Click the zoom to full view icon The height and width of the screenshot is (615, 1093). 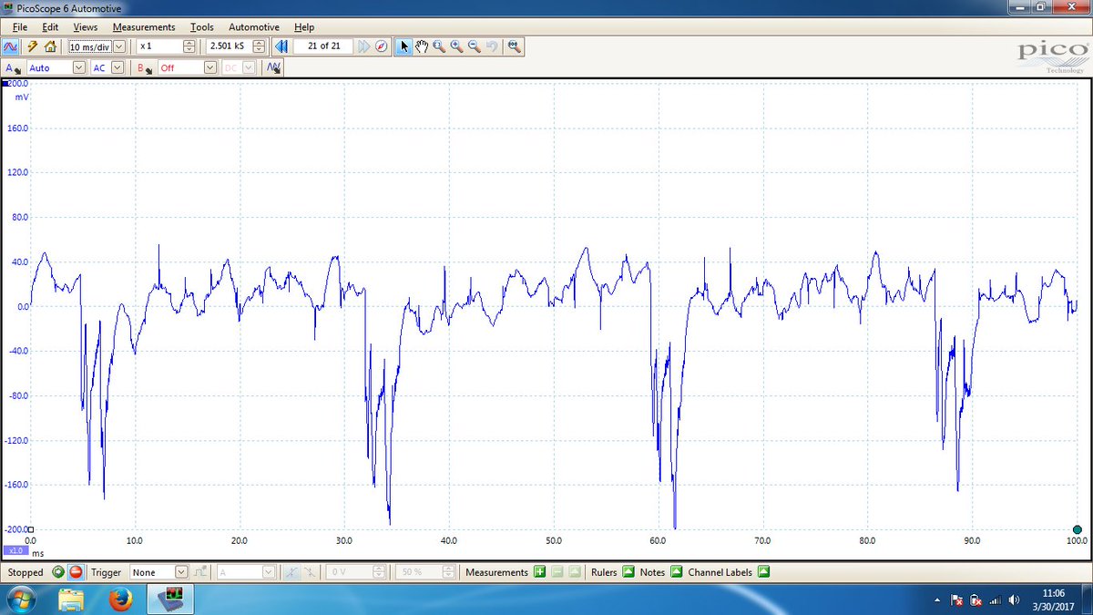click(514, 46)
